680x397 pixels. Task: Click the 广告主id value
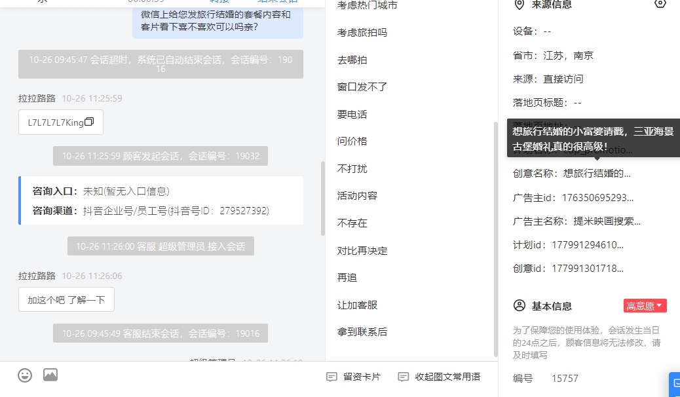point(597,197)
